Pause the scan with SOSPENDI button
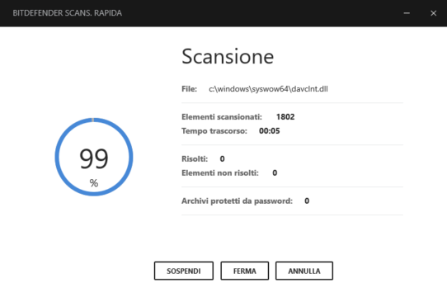Image resolution: width=447 pixels, height=297 pixels. pos(184,271)
